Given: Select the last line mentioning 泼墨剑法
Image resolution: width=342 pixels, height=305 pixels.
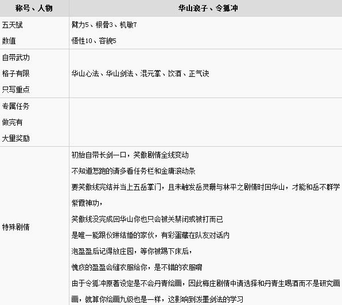Looking at the screenshot, I should tap(157, 299).
